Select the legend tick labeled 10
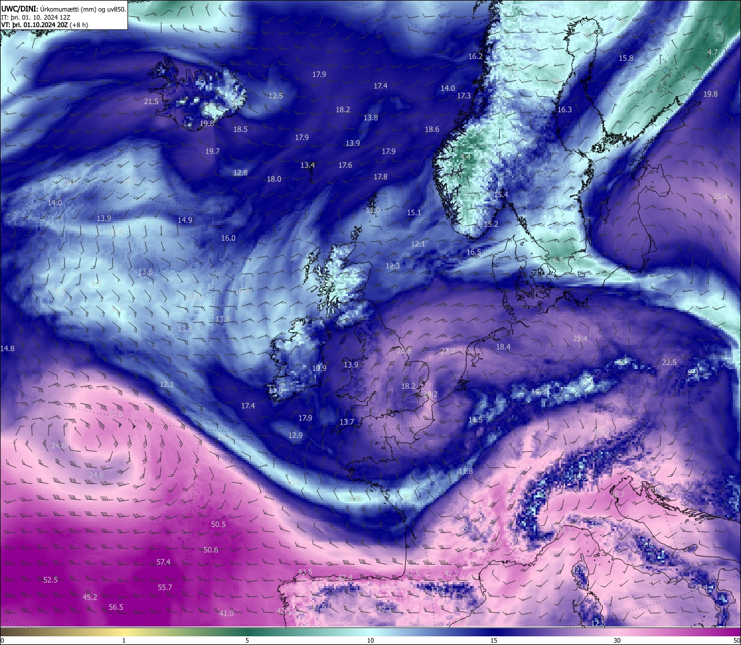Image resolution: width=741 pixels, height=645 pixels. 370,640
